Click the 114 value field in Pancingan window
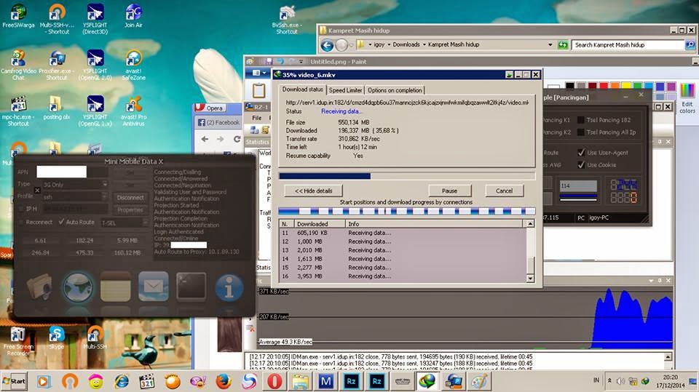This screenshot has height=392, width=699. [578, 185]
